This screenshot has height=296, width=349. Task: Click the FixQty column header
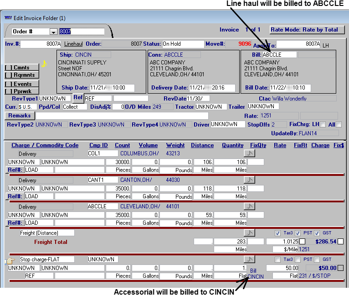click(258, 145)
